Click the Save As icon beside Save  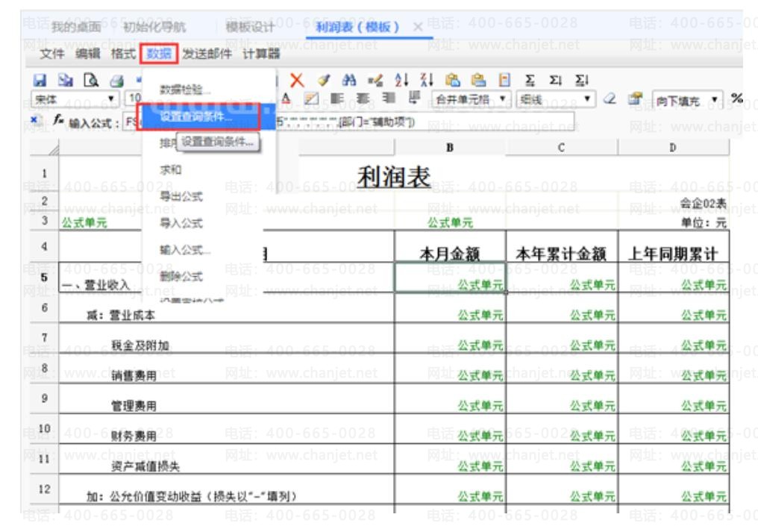point(65,81)
